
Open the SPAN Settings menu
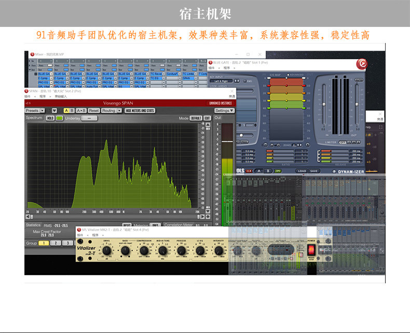pos(224,111)
